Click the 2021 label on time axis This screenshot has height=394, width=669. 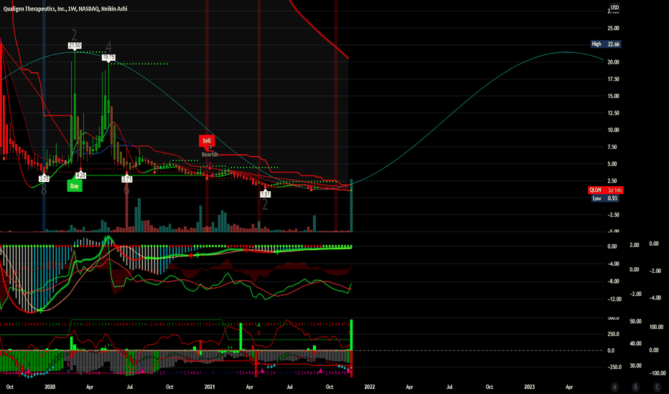click(x=210, y=387)
